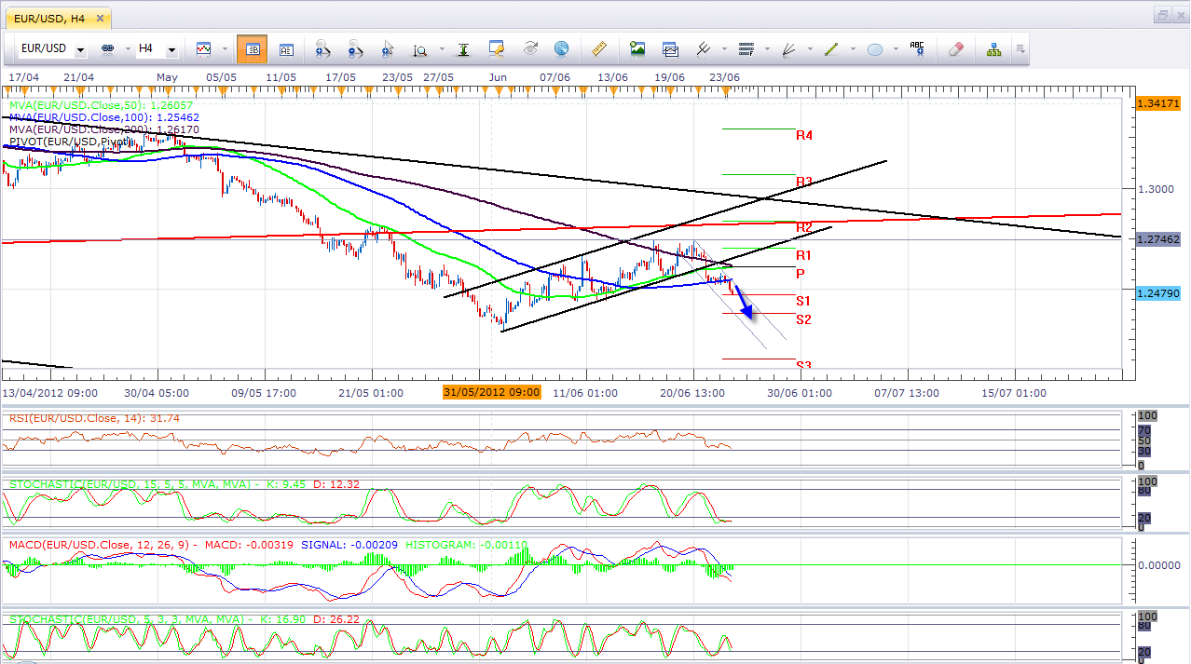The image size is (1191, 664).
Task: Click the PIVOT indicator label
Action: (x=71, y=142)
